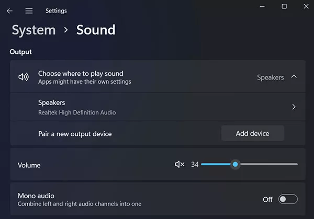
Task: Click the Sound breadcrumb title
Action: pos(96,30)
